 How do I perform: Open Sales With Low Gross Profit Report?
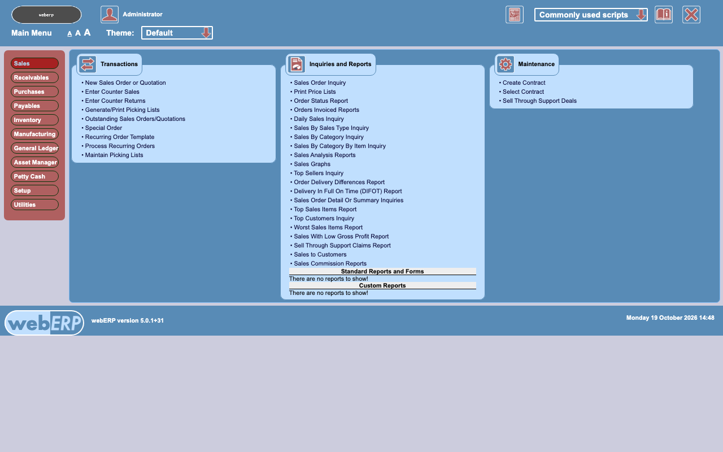[x=341, y=236]
